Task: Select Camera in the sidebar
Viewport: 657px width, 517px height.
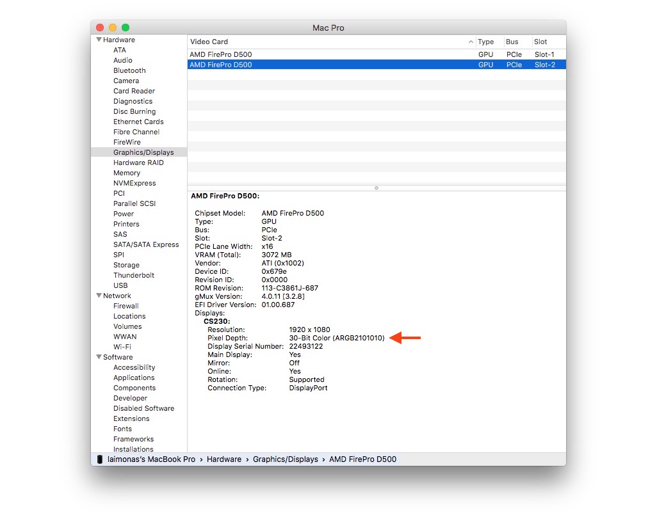Action: (126, 81)
